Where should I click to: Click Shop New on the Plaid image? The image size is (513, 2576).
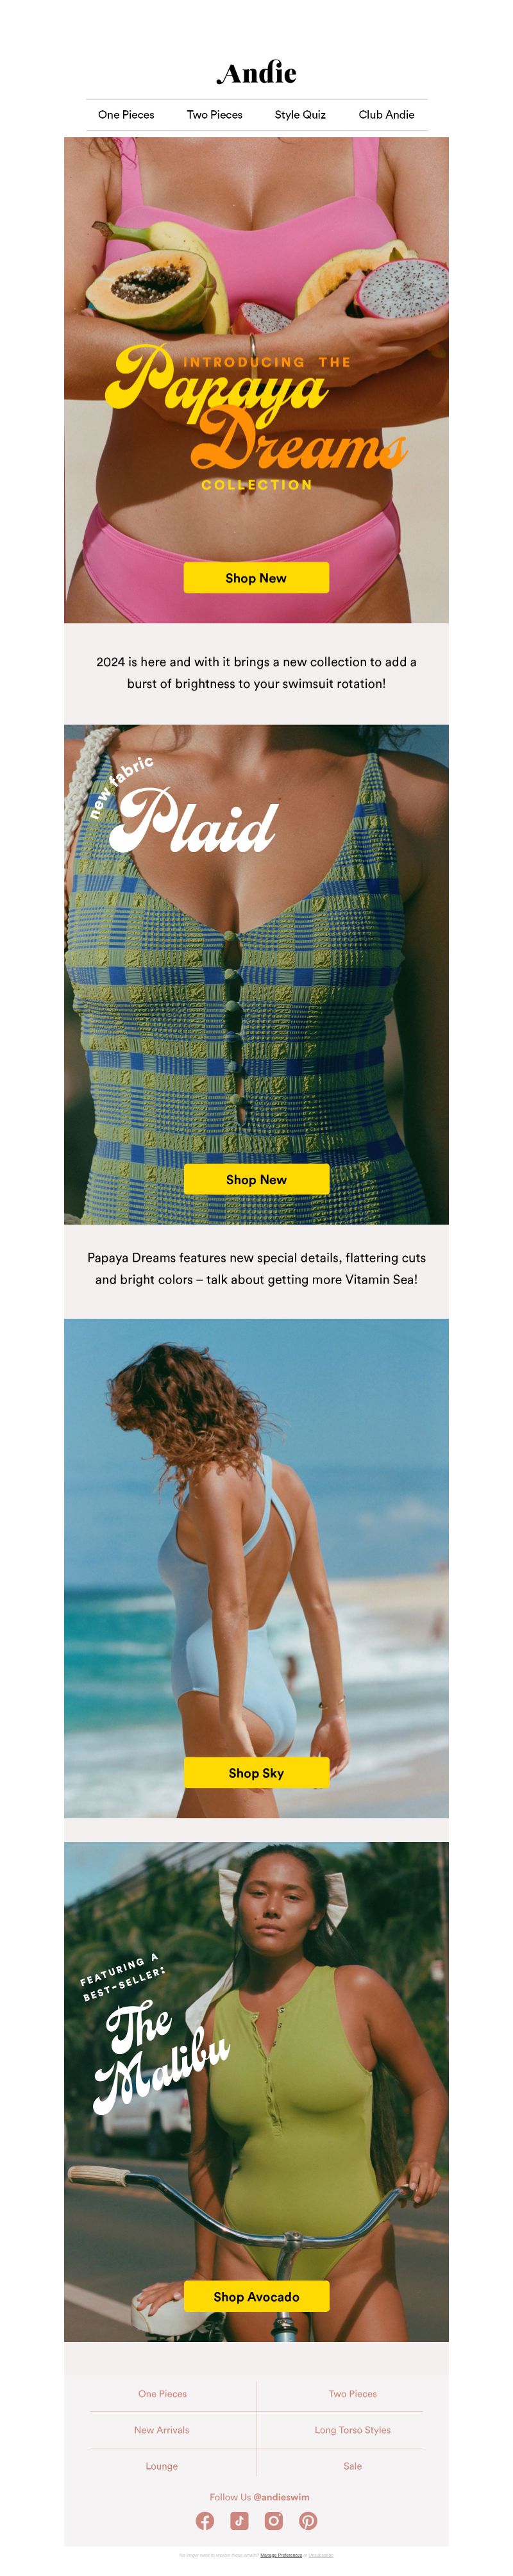pyautogui.click(x=256, y=1180)
